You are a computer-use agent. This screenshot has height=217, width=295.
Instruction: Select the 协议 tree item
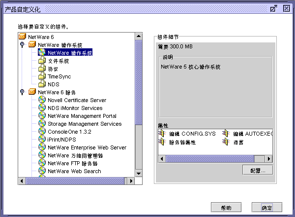53,69
